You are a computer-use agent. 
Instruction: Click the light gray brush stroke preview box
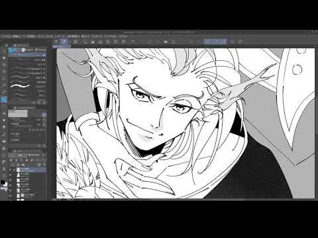pyautogui.click(x=18, y=114)
